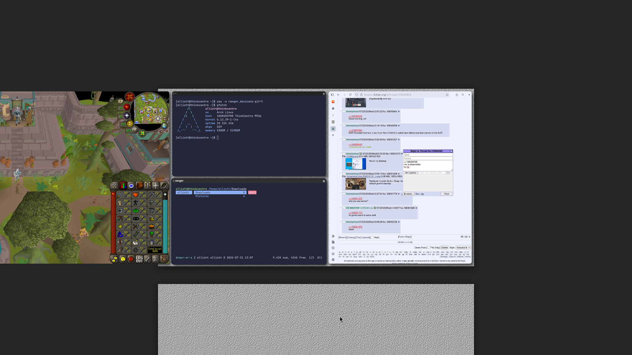
Task: Select the Pictures folder in ranger
Action: coord(220,196)
